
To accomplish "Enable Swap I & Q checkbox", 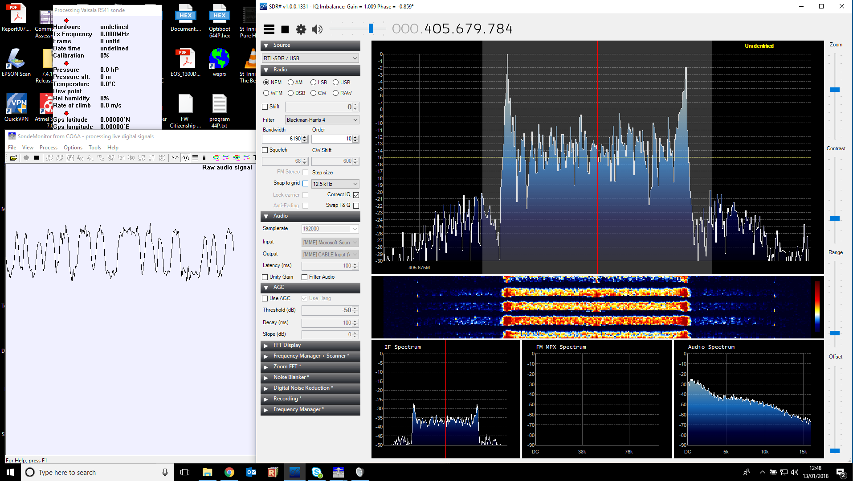I will click(x=356, y=206).
